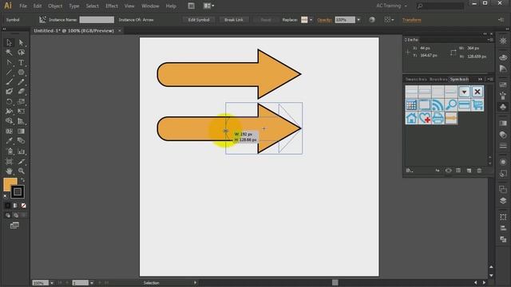
Task: Open the Type menu
Action: pos(74,6)
